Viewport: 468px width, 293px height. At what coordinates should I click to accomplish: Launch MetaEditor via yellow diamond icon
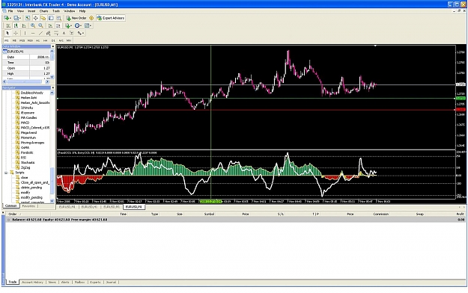pos(91,18)
